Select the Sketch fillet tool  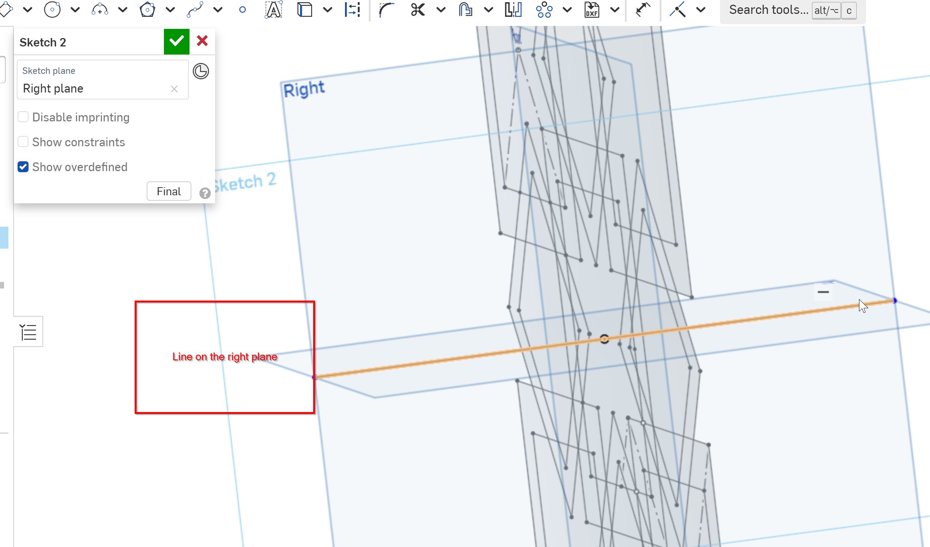(386, 10)
